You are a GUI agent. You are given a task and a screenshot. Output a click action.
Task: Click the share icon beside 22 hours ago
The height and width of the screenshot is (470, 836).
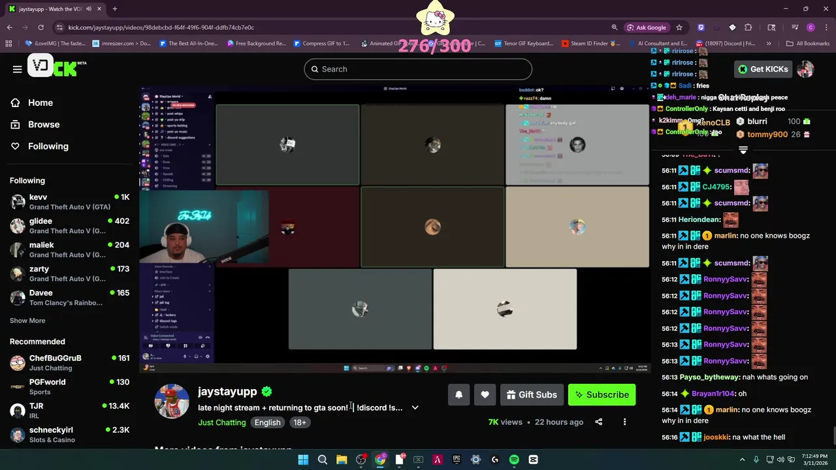(599, 422)
